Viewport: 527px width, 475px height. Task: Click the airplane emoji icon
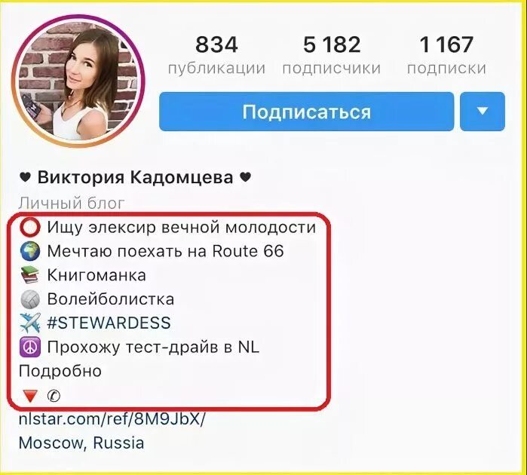coord(30,323)
